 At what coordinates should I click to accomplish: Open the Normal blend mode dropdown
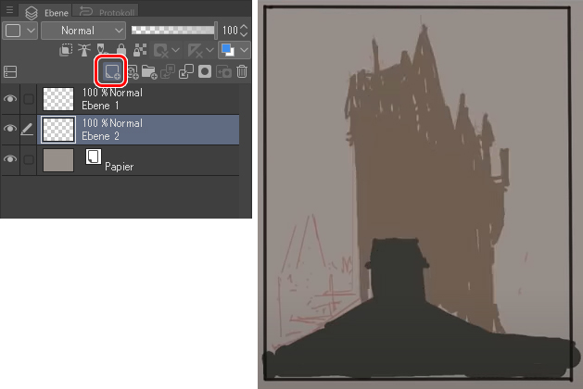[x=84, y=31]
